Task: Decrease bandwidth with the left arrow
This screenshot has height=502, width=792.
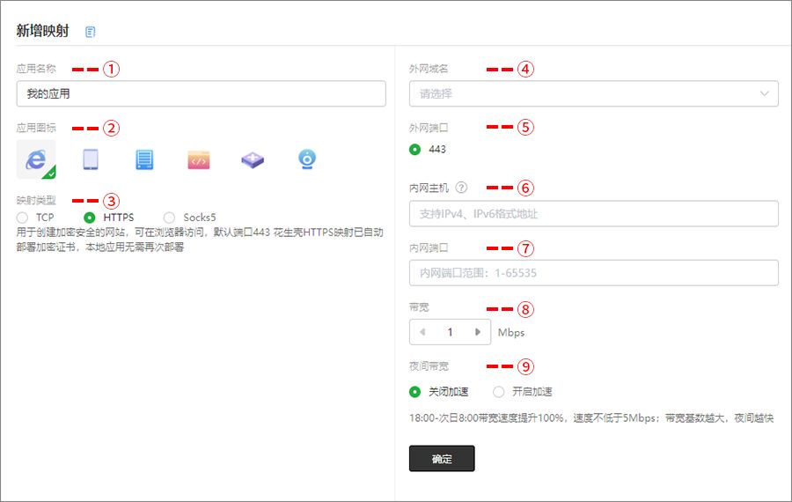Action: (x=422, y=332)
